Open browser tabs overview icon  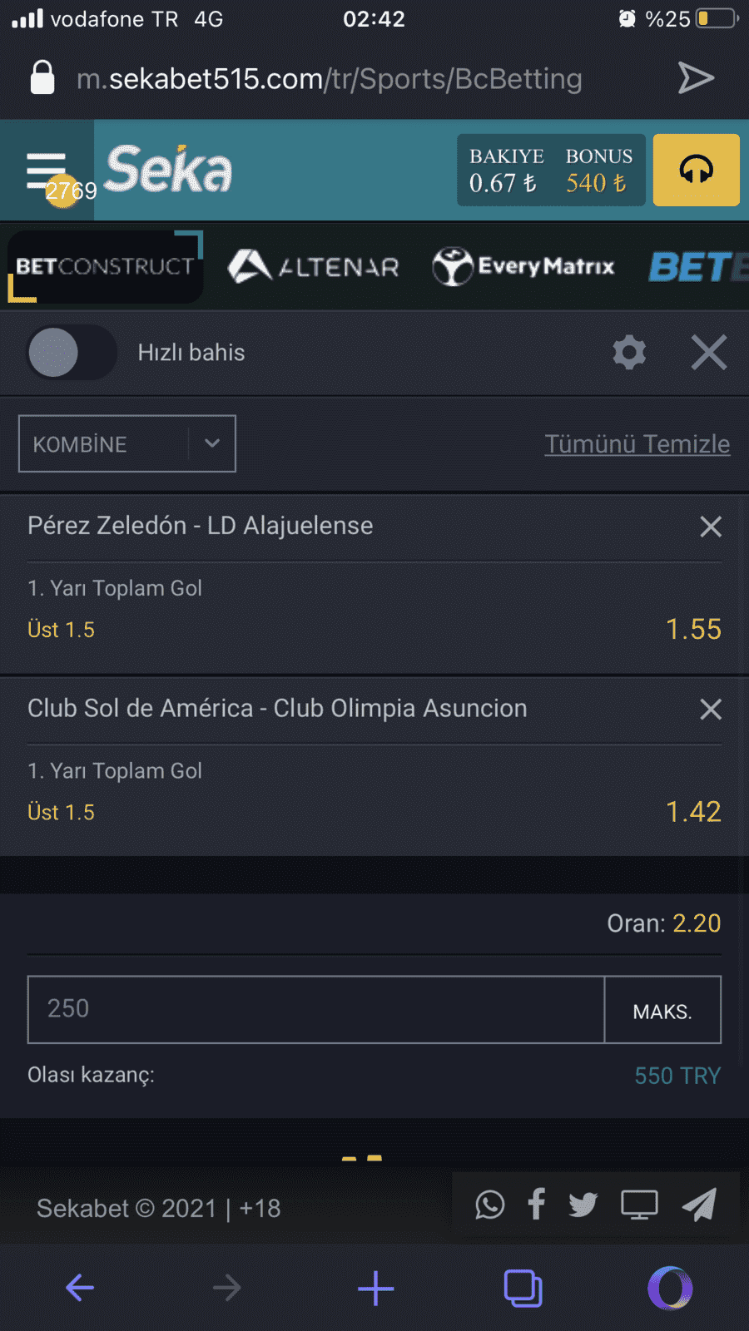[523, 1289]
